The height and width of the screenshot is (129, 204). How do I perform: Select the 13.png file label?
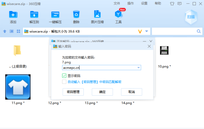click(x=91, y=103)
